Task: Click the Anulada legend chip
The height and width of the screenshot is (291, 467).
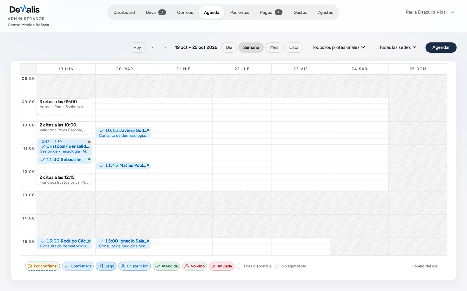Action: (222, 266)
